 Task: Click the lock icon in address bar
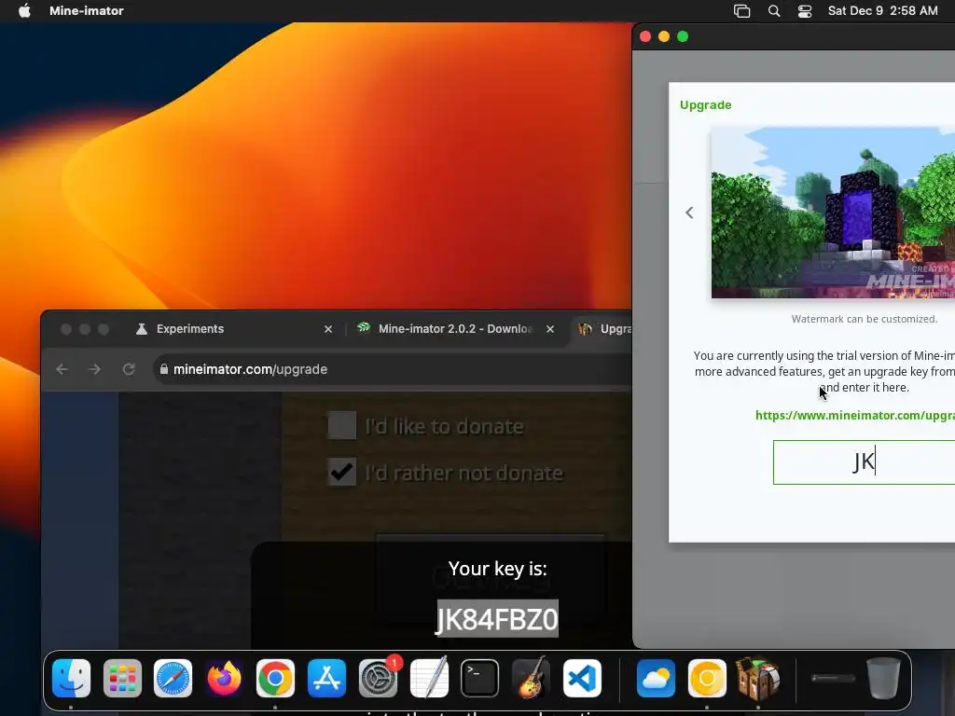tap(164, 369)
